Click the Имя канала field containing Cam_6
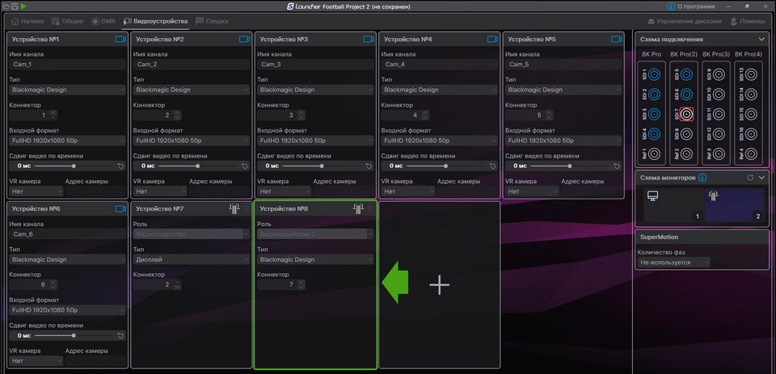This screenshot has height=374, width=776. point(67,234)
